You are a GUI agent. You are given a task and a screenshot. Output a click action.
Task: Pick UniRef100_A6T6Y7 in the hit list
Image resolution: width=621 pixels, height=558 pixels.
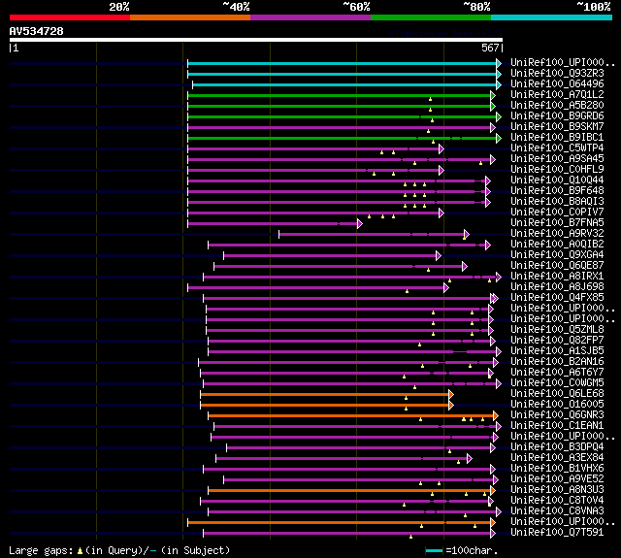tap(557, 373)
